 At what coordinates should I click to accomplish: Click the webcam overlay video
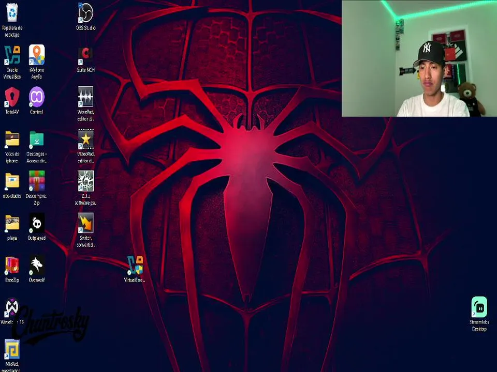[419, 58]
